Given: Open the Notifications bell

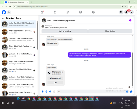Looking at the screenshot, I should click(126, 12).
